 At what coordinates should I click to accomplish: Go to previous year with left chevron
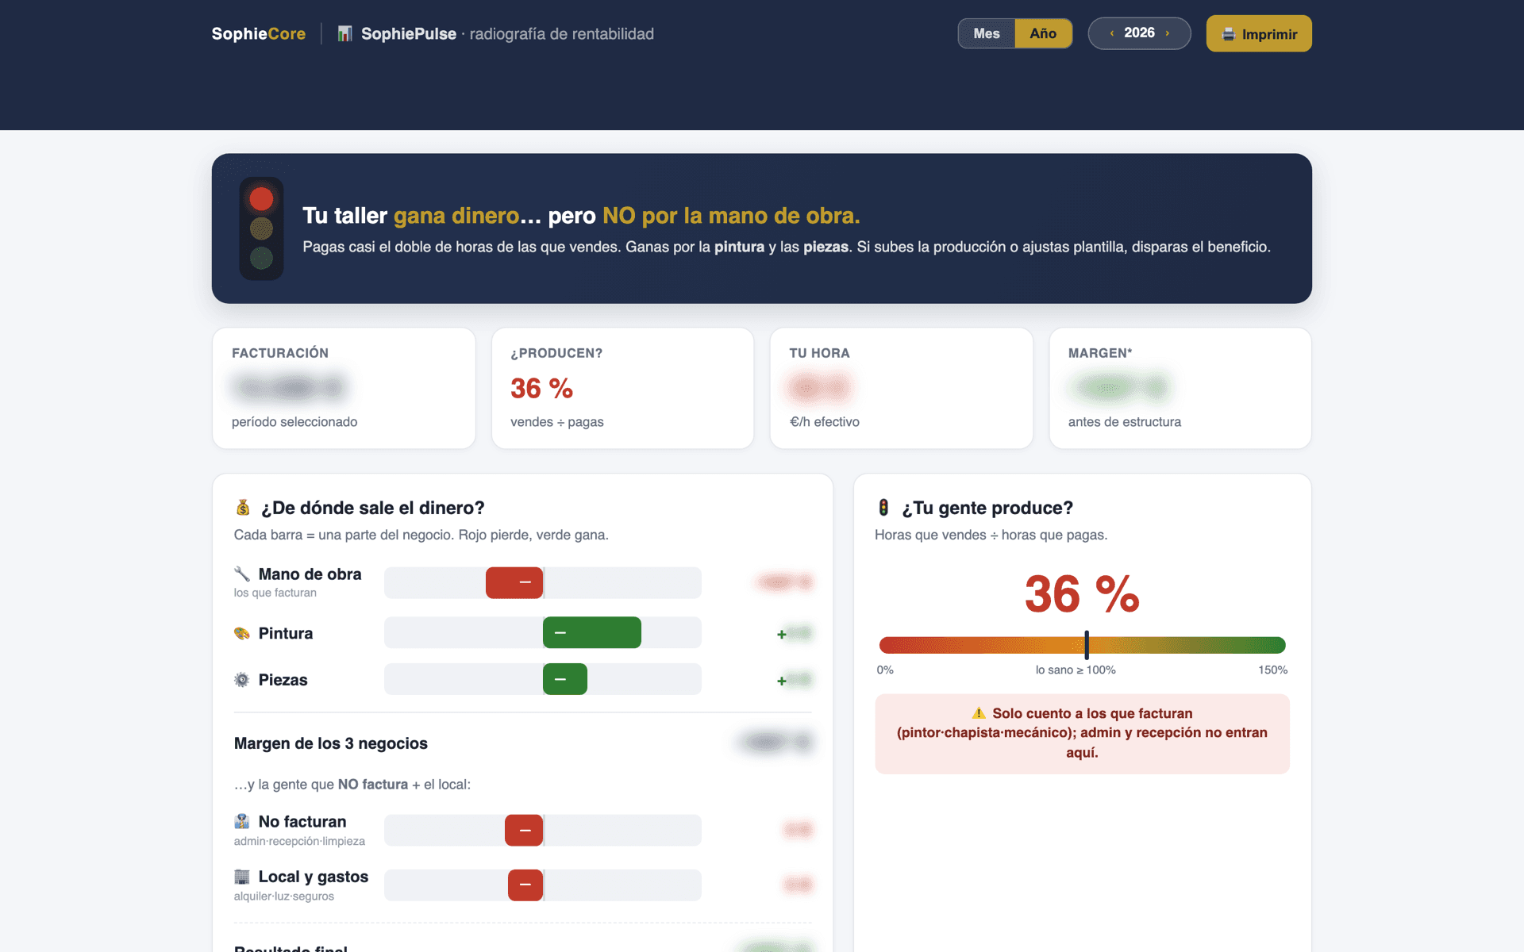pyautogui.click(x=1112, y=33)
